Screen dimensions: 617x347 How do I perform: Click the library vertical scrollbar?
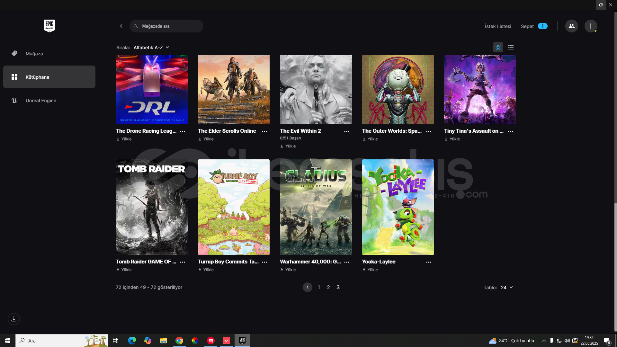coord(615,267)
